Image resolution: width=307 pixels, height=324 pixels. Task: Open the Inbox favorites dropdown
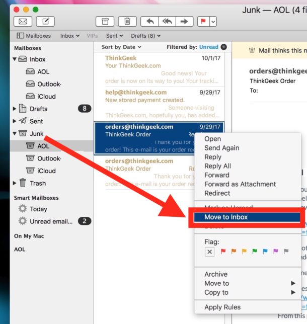click(70, 36)
